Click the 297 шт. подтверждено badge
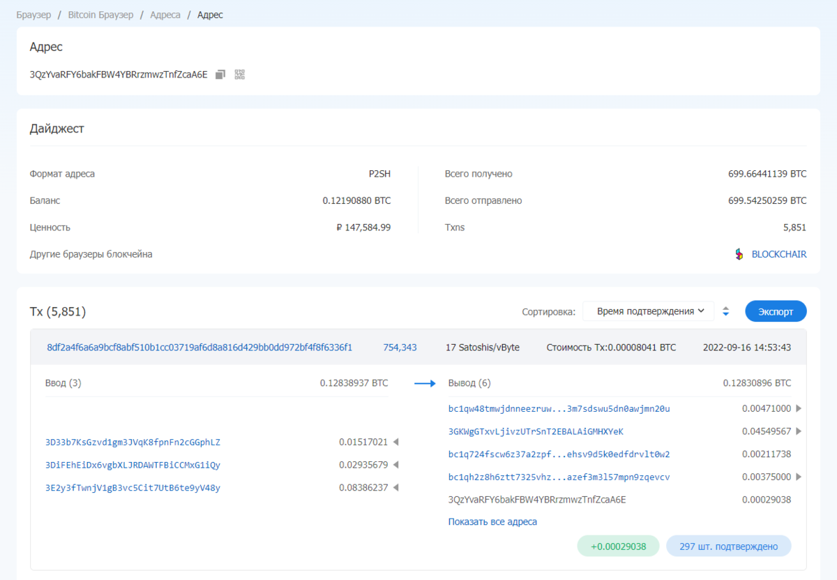The height and width of the screenshot is (580, 837). [729, 546]
